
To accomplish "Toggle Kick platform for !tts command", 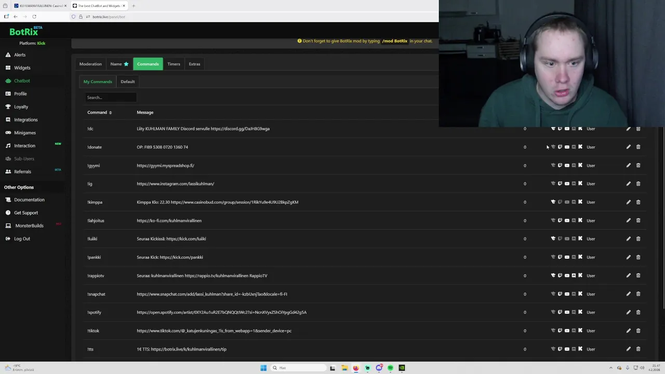I will pyautogui.click(x=580, y=349).
